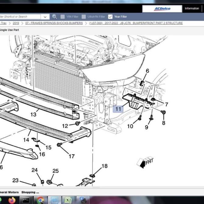
Task: Open 07 - FRAMES-SPRINGS-SHOCKS-BUMPERS breadcrumb
Action: pyautogui.click(x=54, y=23)
